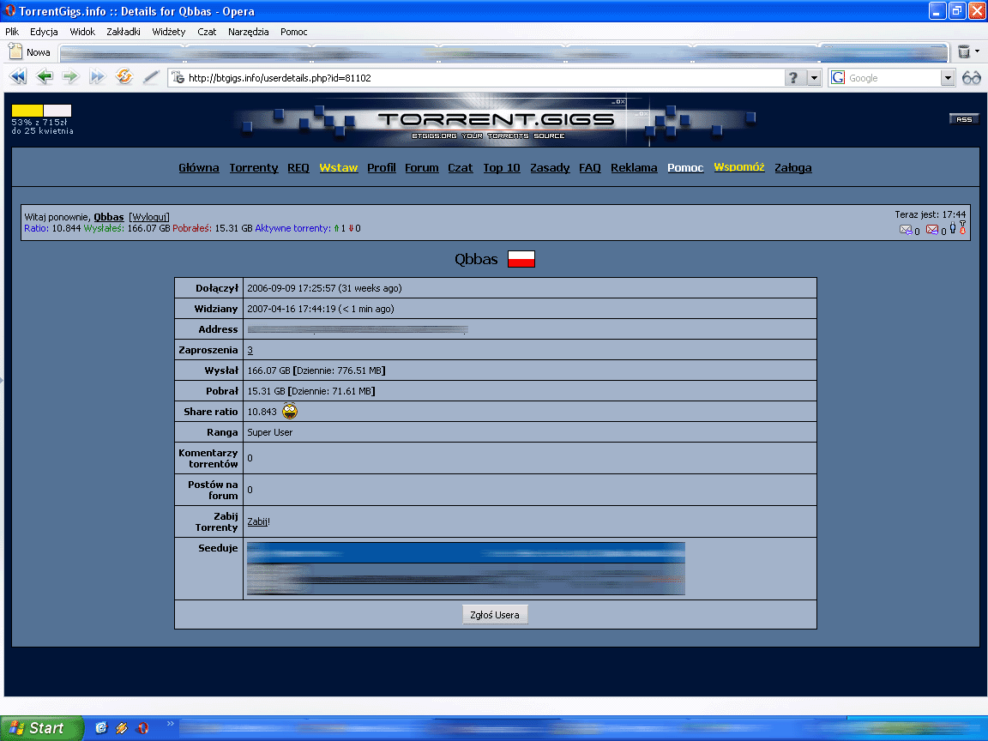Click the Zabij! kill torrents link
Viewport: 988px width, 741px height.
click(x=258, y=521)
